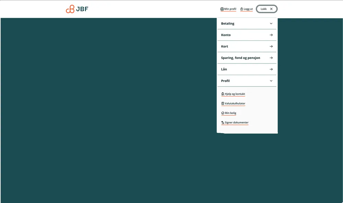Click the Min bolig house icon
Viewport: 343px width, 203px height.
click(223, 113)
